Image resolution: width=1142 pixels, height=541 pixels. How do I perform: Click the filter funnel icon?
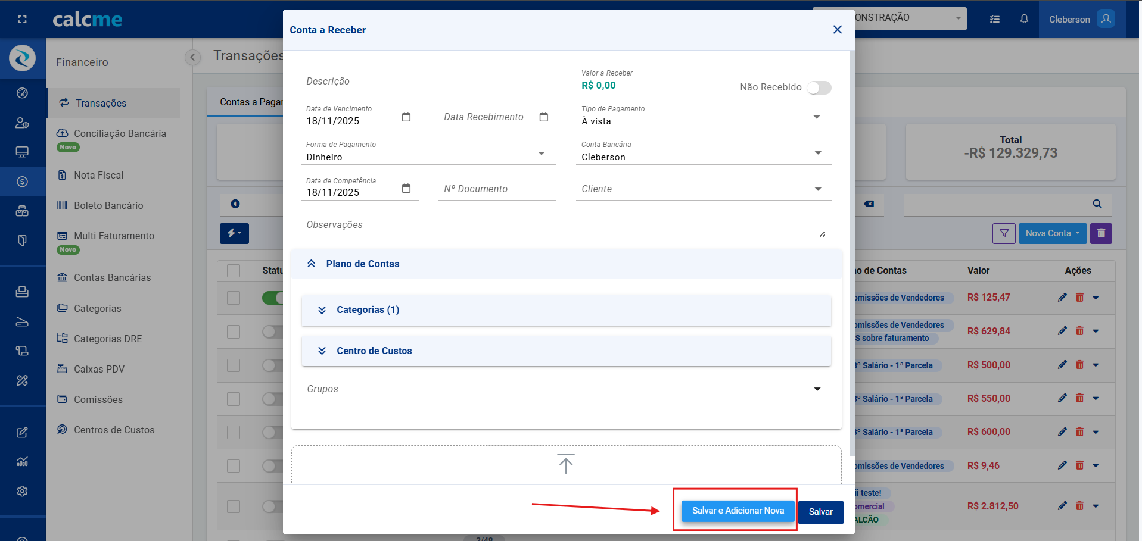pos(1004,233)
